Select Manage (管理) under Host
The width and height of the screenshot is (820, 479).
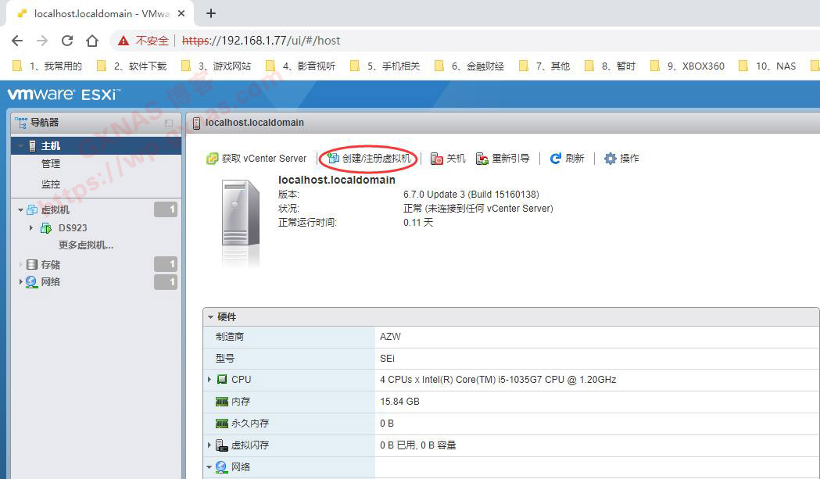click(x=51, y=164)
